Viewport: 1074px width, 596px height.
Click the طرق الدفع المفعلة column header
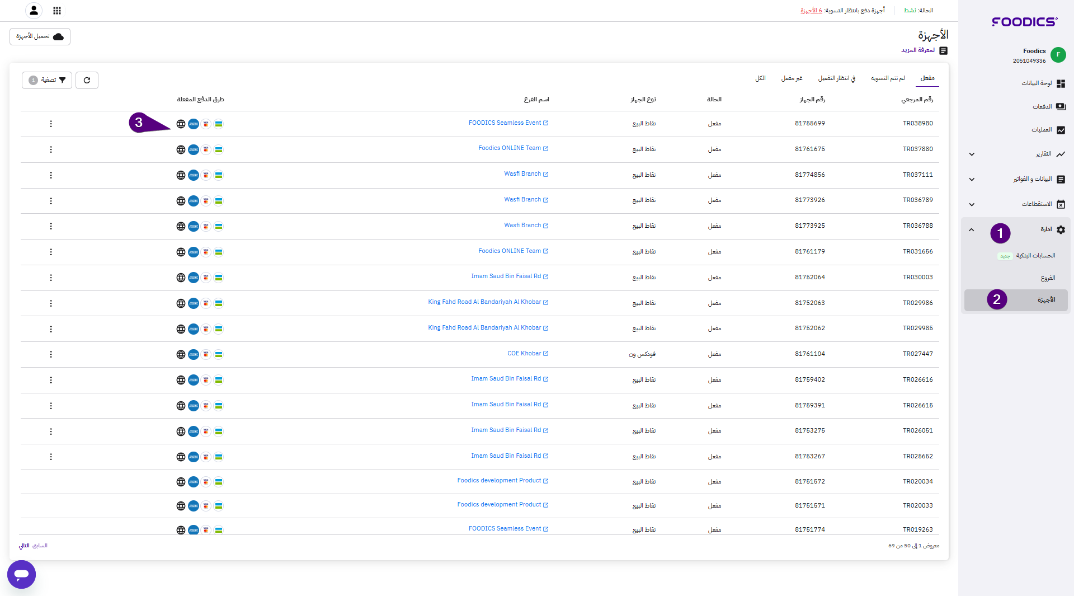(200, 100)
